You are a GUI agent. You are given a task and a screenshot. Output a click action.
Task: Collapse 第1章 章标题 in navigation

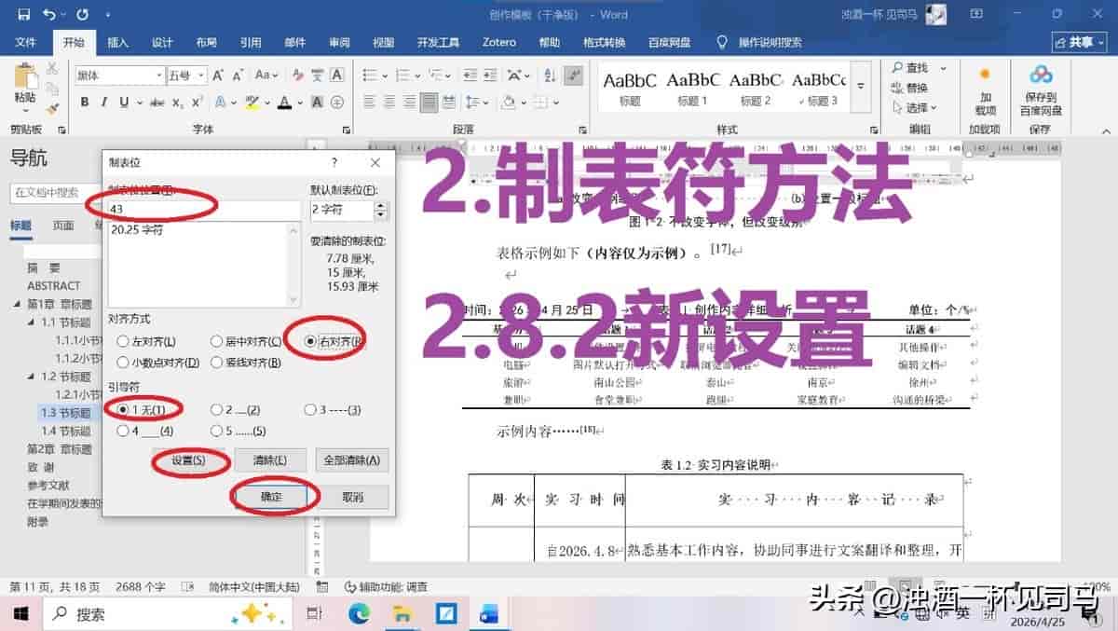pos(18,304)
